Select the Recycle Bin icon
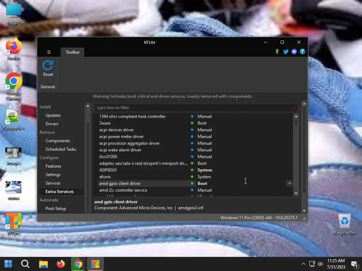This screenshot has width=362, height=271. [344, 224]
